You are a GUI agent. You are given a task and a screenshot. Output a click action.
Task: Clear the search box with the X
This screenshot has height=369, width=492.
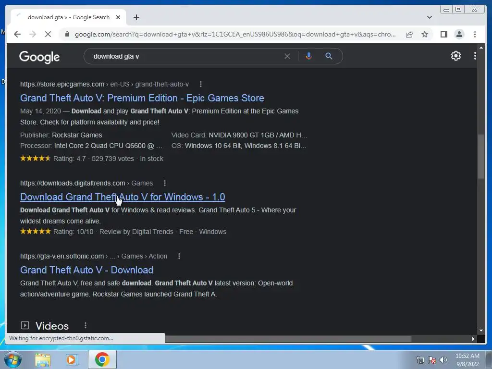(287, 56)
